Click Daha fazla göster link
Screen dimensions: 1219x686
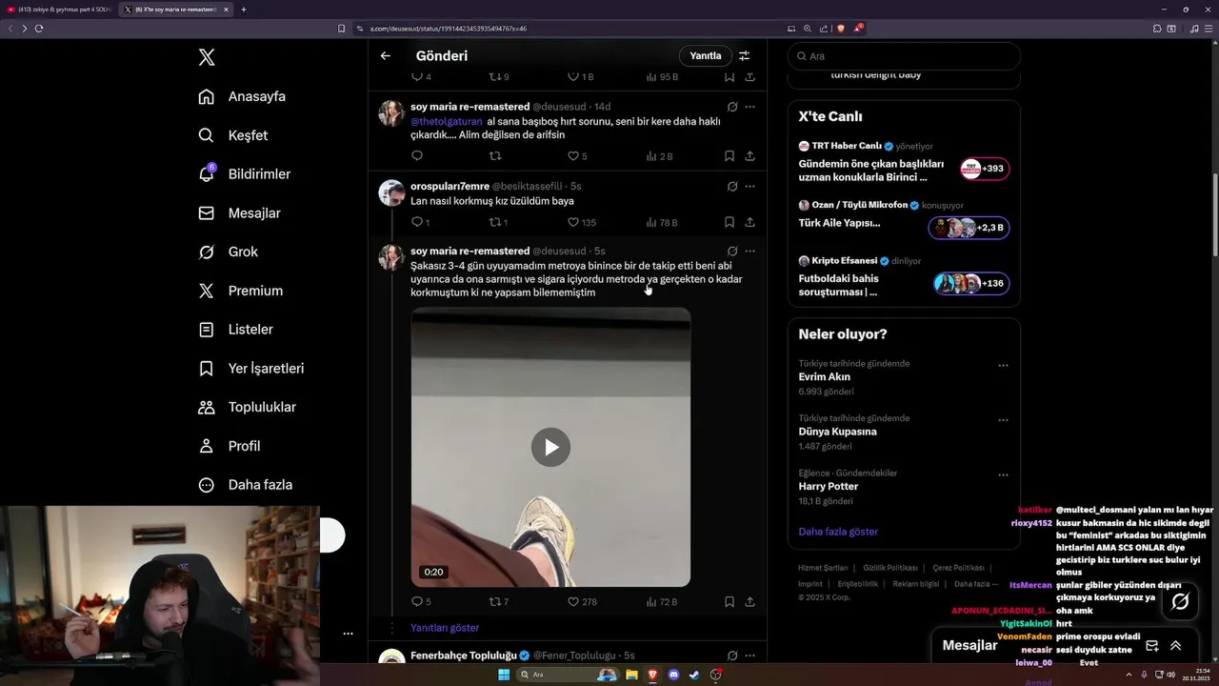(x=838, y=532)
